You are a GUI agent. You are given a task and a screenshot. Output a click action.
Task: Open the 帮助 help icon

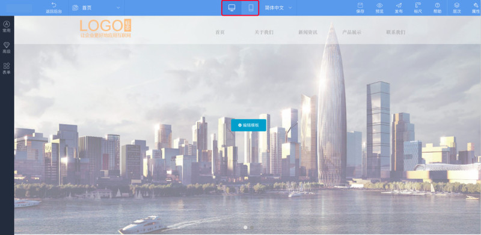pyautogui.click(x=438, y=5)
